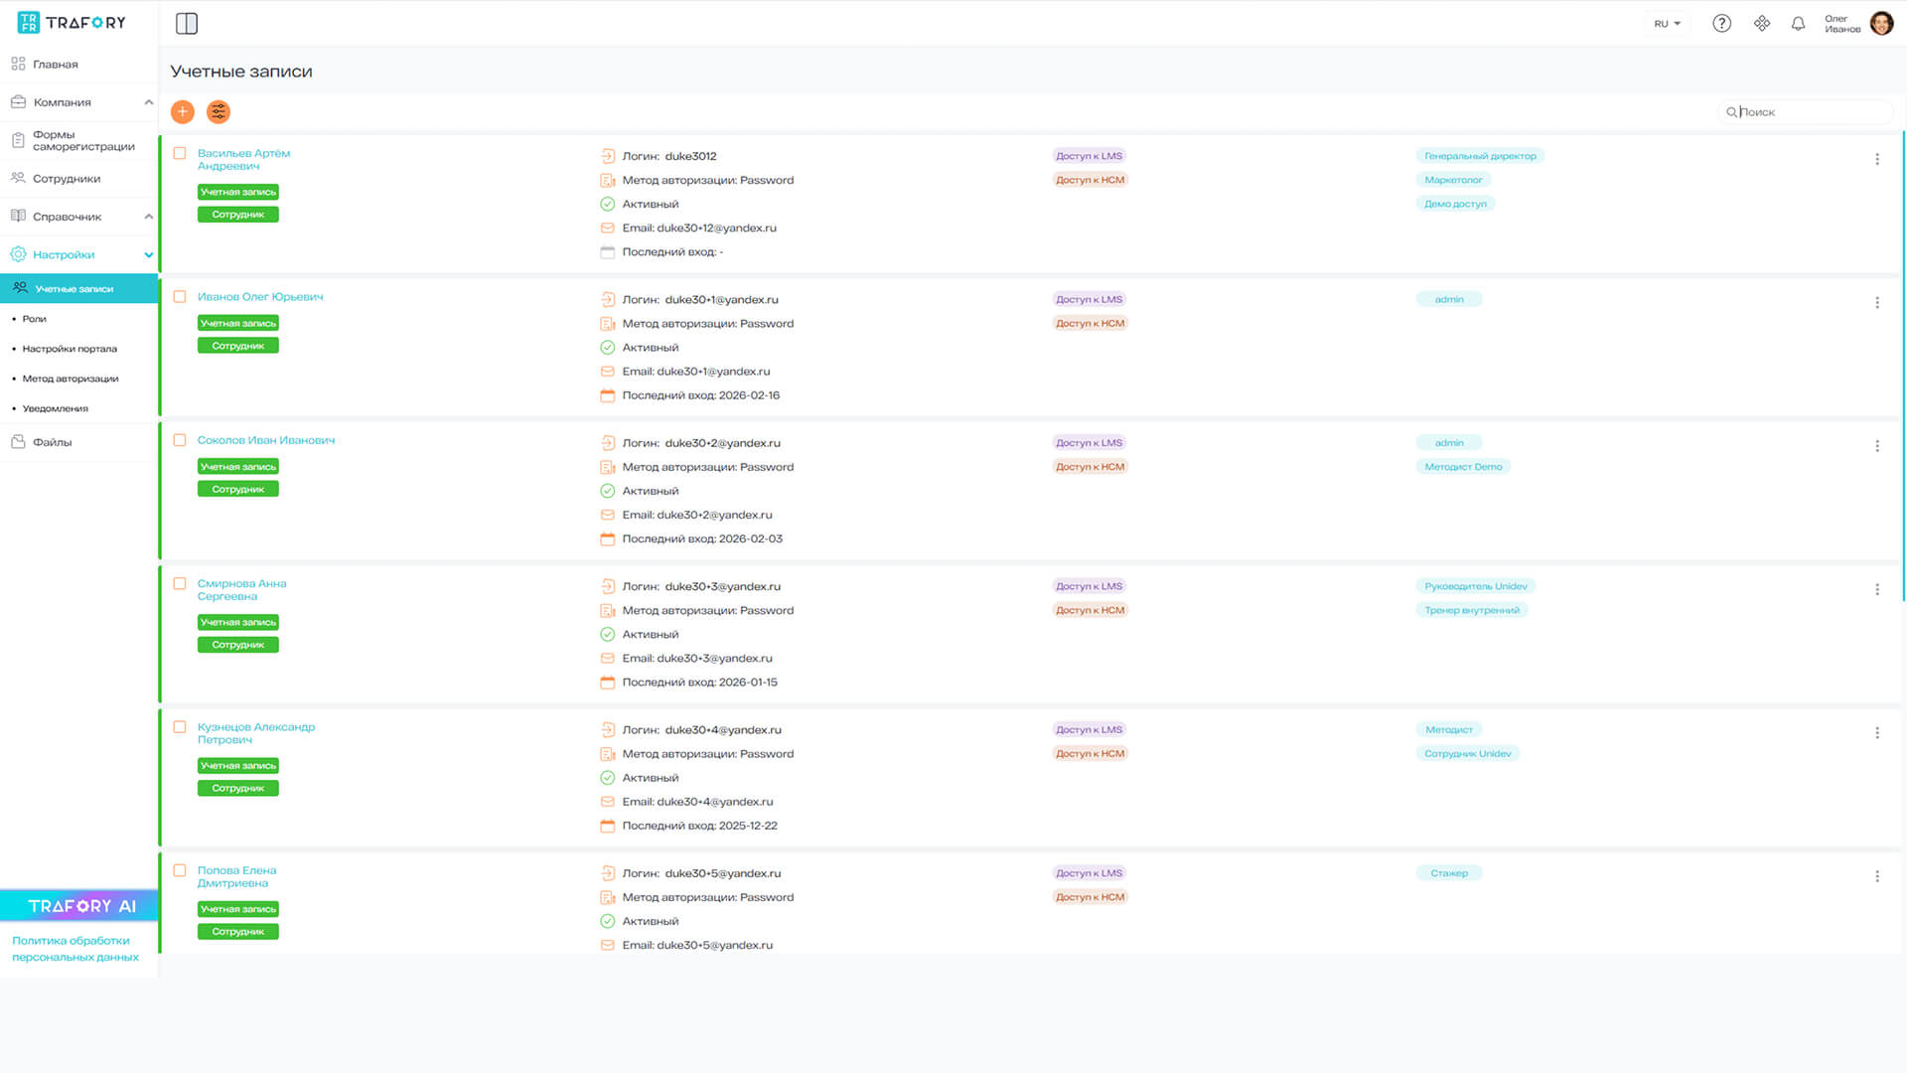Screen dimensions: 1907x1073
Task: Open the orange filter settings icon
Action: click(219, 112)
